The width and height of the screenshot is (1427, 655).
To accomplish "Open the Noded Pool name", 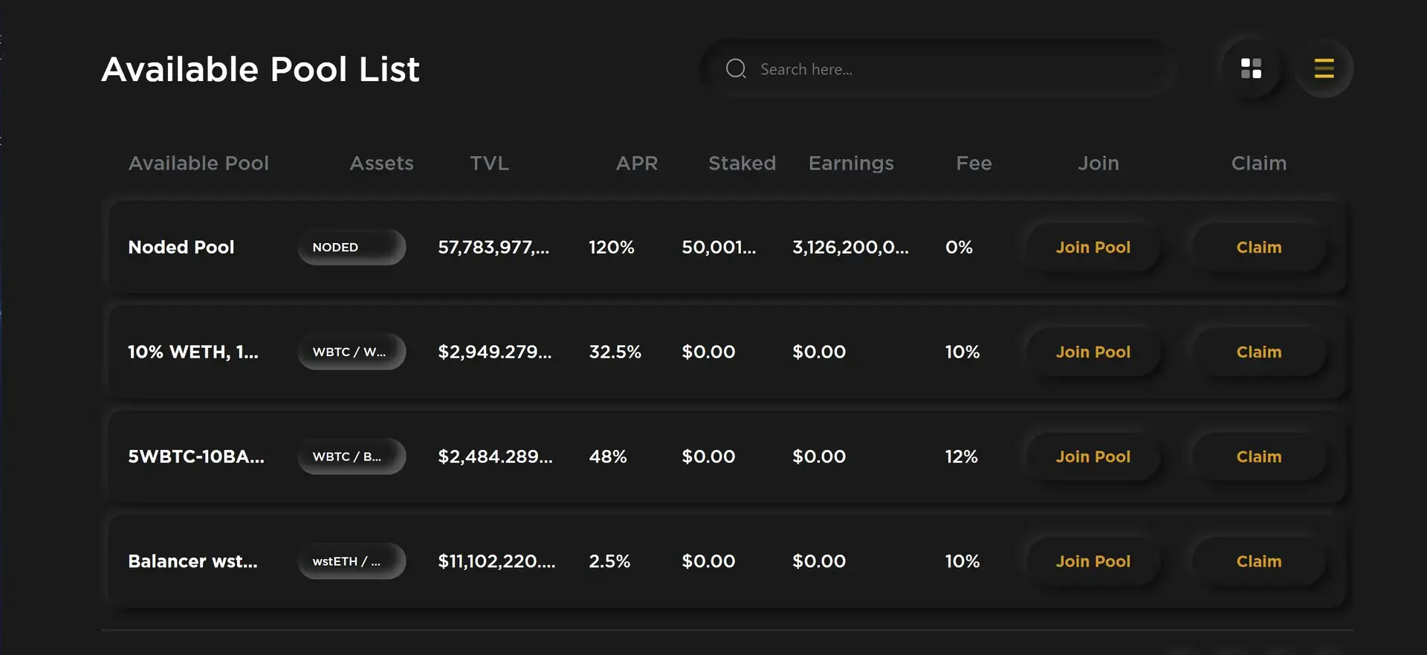I will click(181, 248).
